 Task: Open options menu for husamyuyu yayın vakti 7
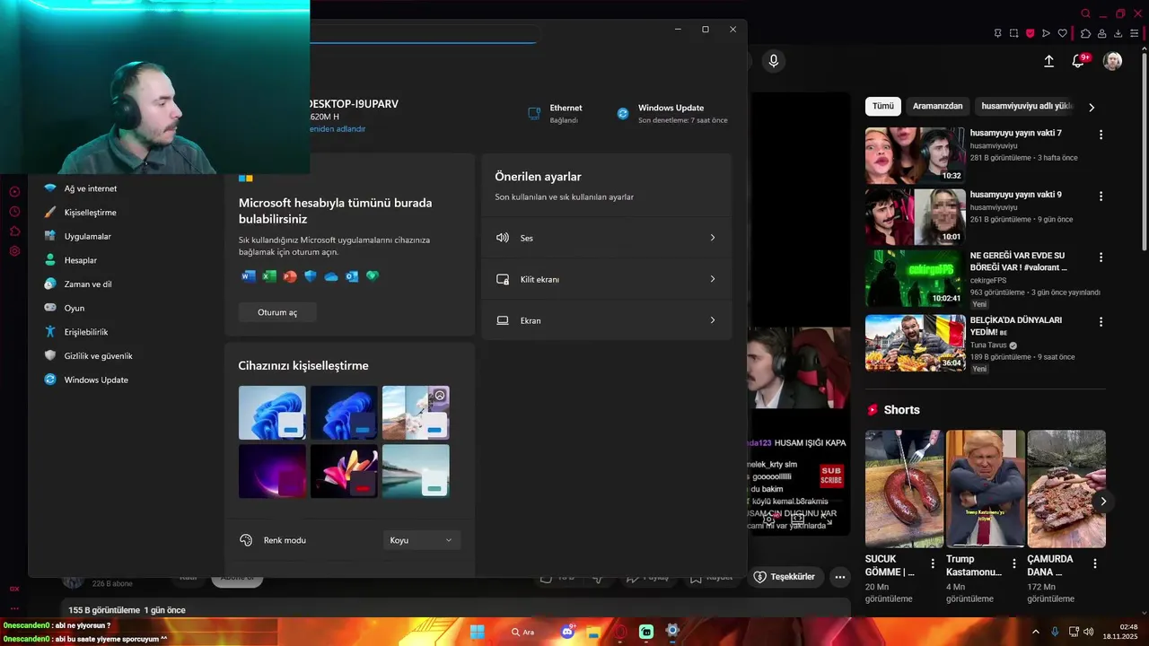coord(1101,135)
